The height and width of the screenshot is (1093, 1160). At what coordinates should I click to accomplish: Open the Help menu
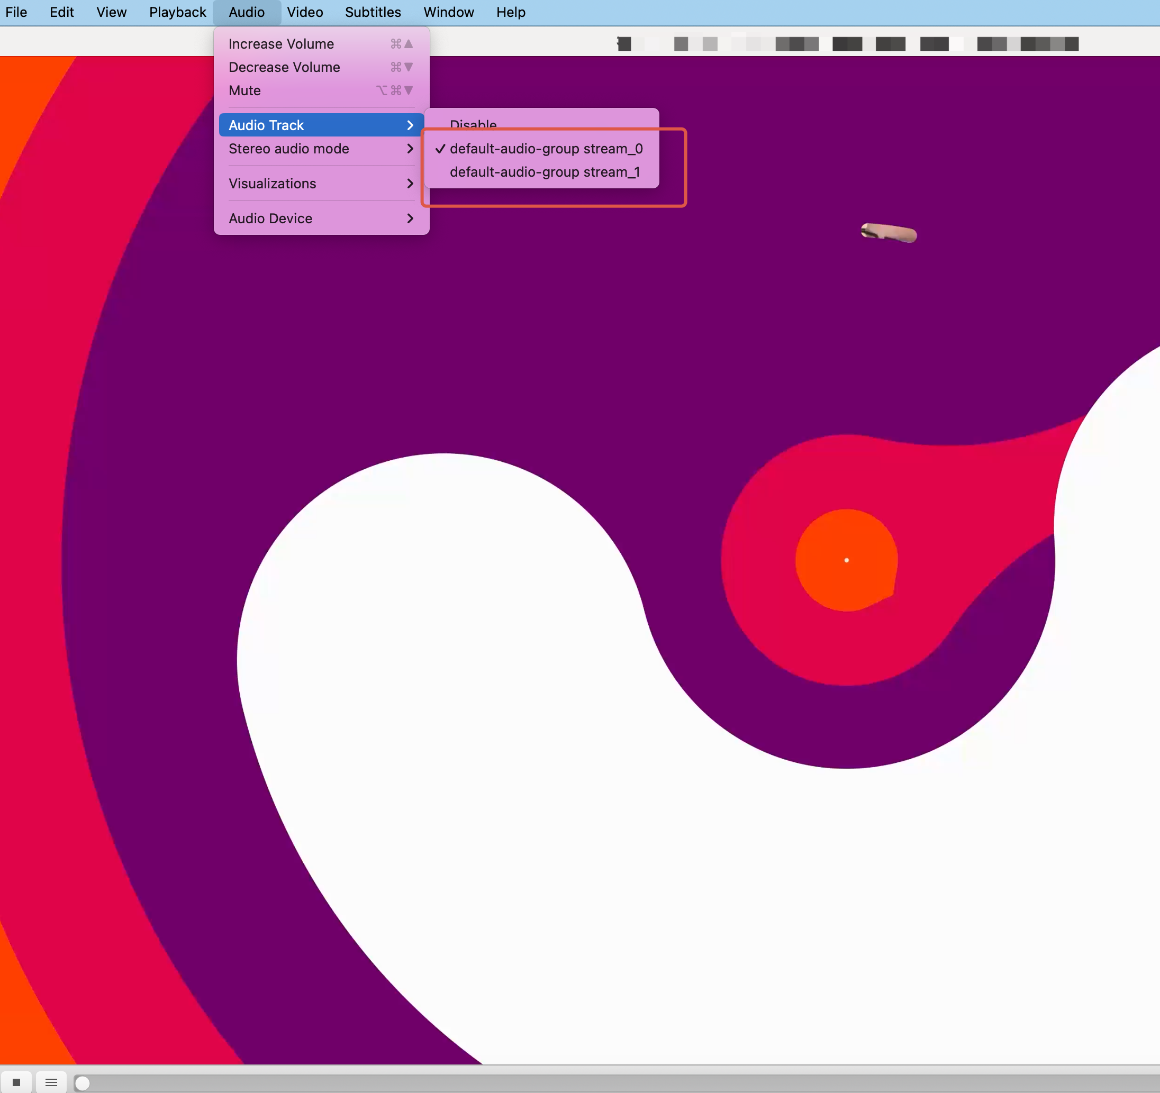coord(510,12)
